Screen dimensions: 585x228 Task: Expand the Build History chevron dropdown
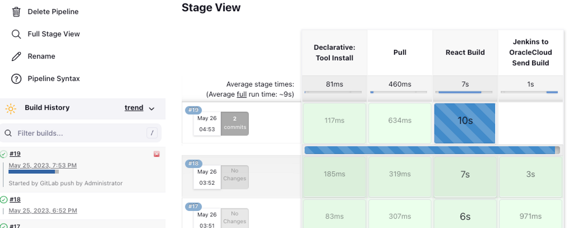tap(152, 109)
